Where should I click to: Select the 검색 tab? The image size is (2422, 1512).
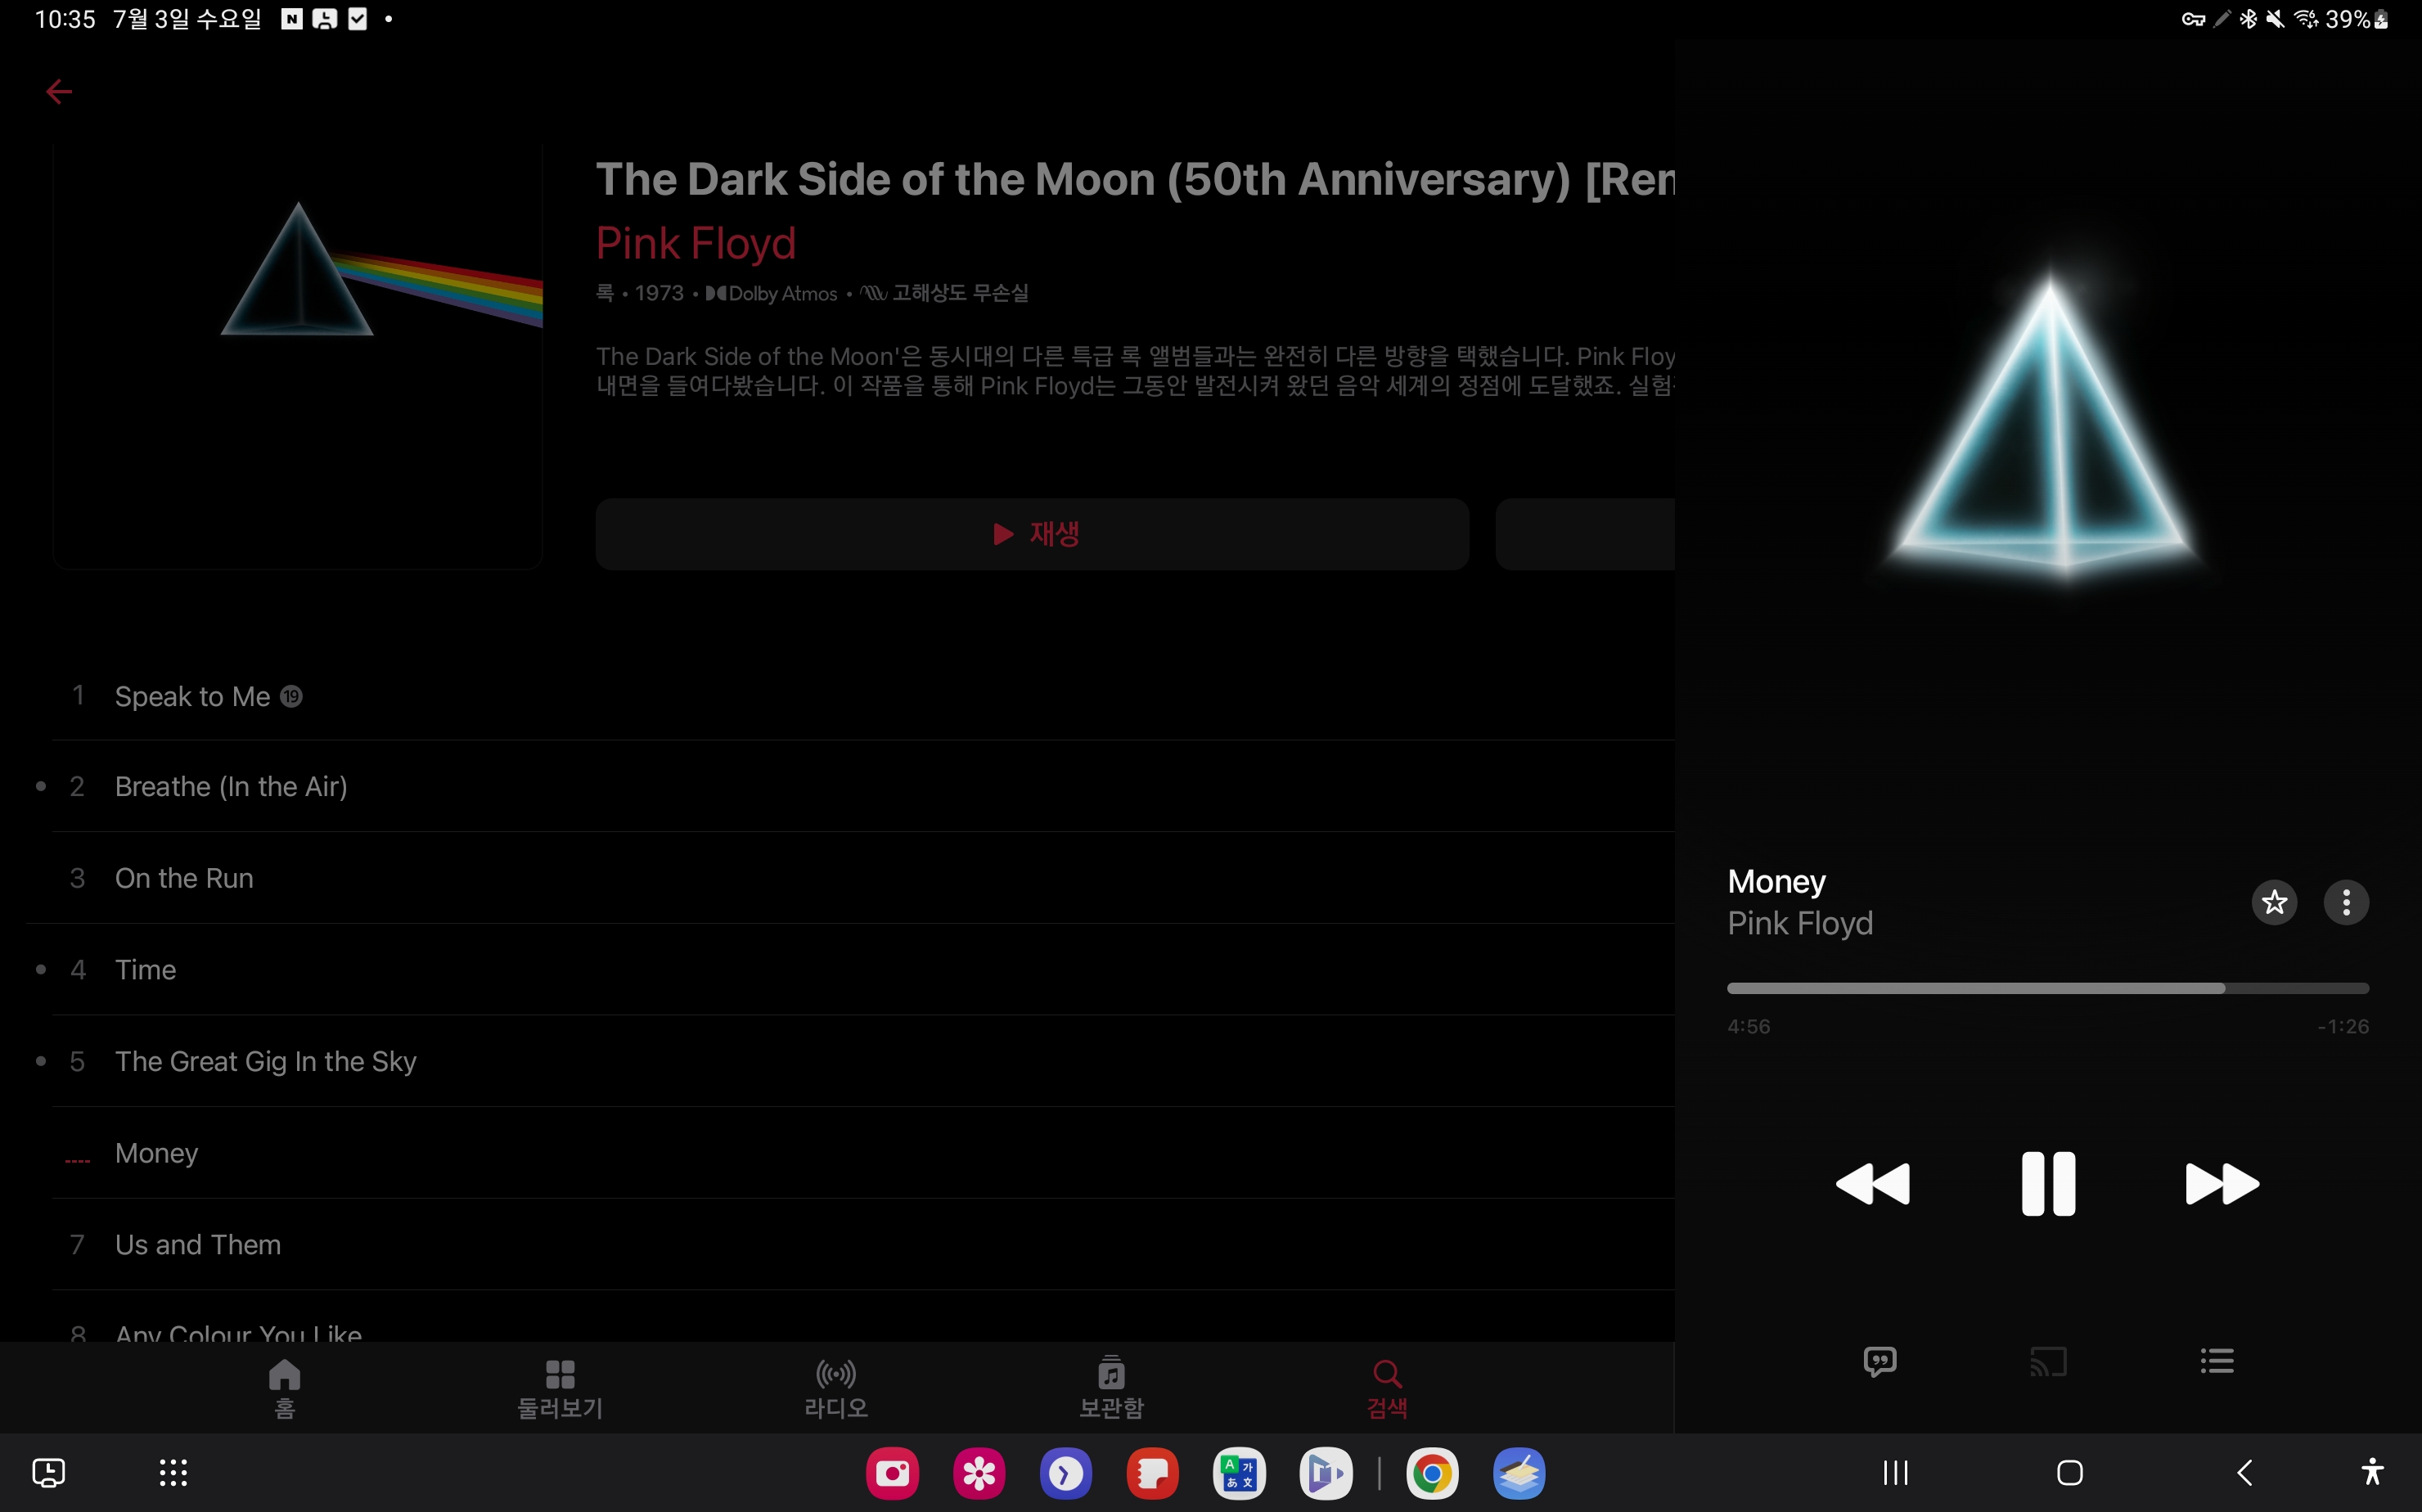(1387, 1388)
